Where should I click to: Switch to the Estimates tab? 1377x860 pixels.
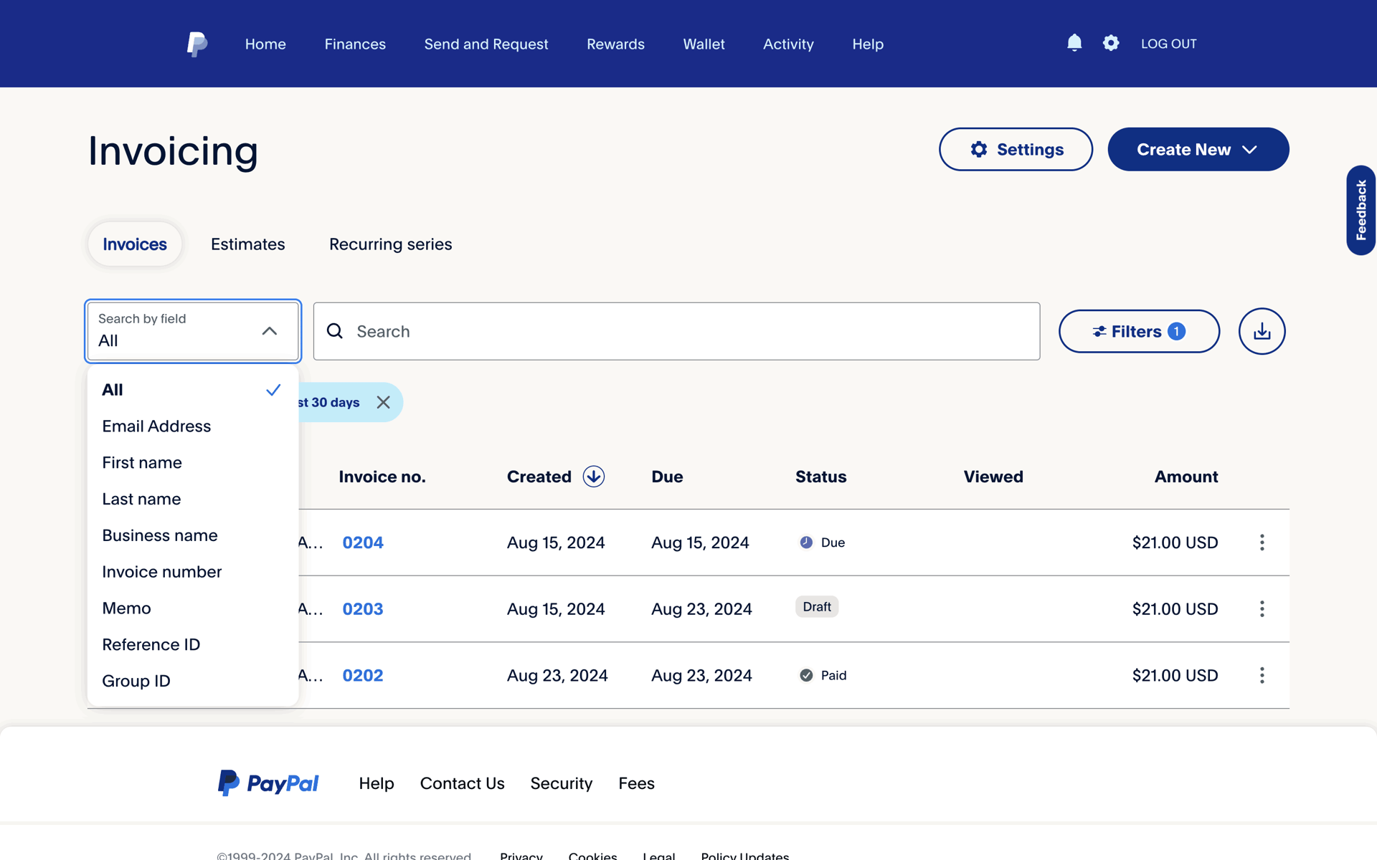tap(247, 244)
